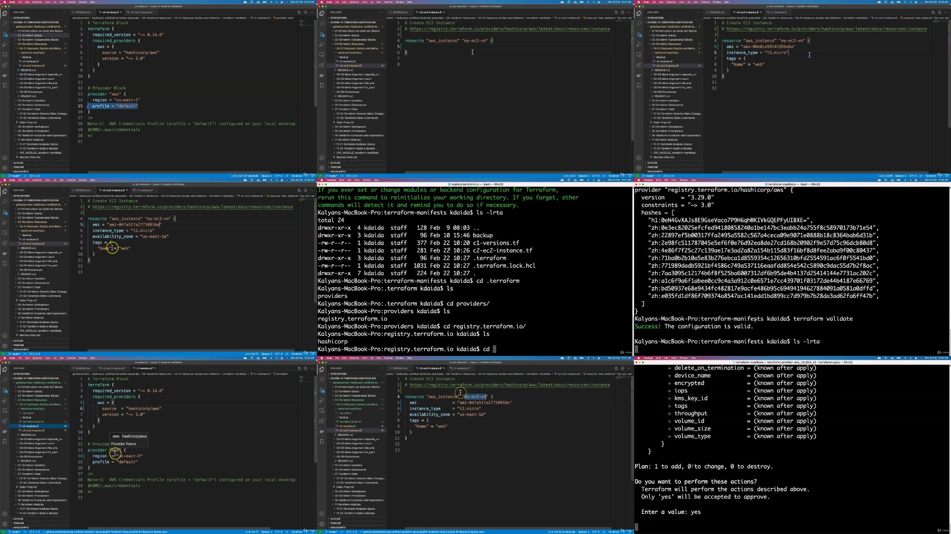Screen dimensions: 951x534
Task: Open Docker view in ami-08e0ca9924195beba editor
Action: pos(639,75)
